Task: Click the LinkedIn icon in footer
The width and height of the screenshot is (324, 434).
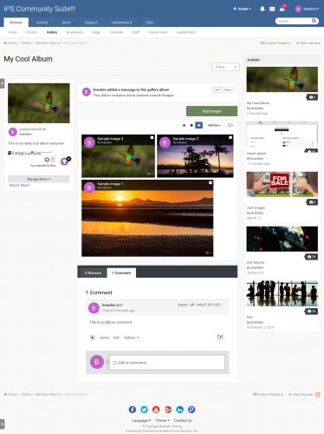Action: point(179,410)
